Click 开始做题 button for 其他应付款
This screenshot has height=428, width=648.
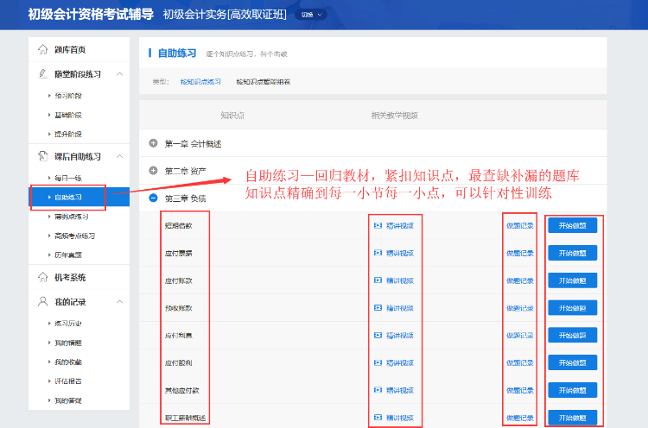pyautogui.click(x=572, y=390)
